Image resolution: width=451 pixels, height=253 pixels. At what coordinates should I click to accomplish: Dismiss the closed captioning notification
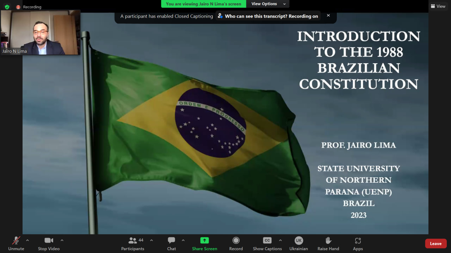(x=328, y=16)
